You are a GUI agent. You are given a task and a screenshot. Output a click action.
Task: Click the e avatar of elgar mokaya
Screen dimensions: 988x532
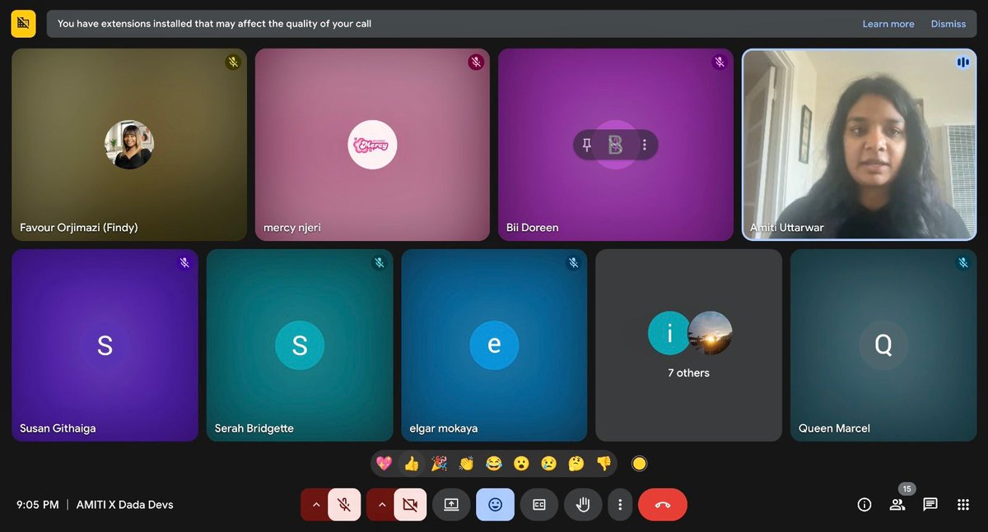(x=494, y=345)
